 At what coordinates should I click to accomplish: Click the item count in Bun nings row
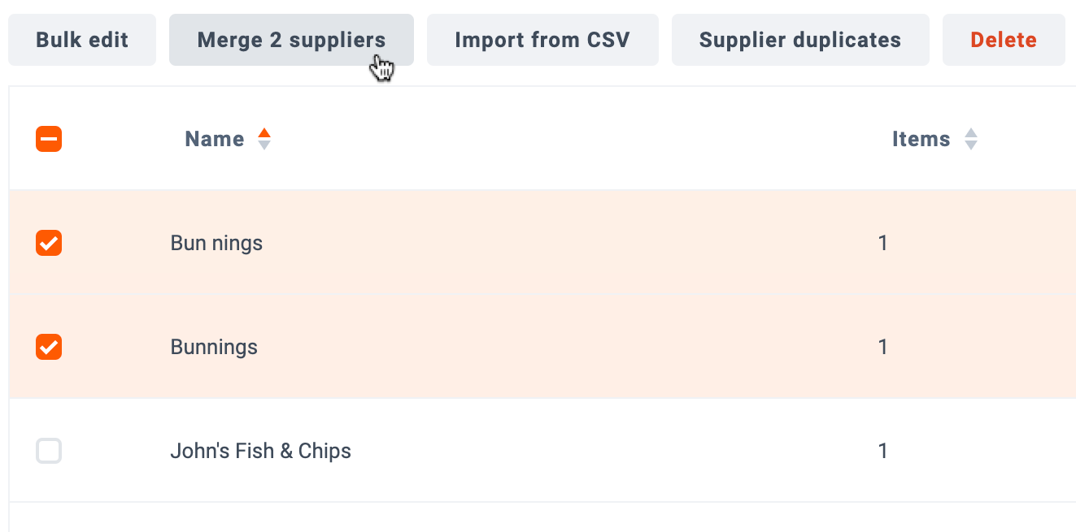(882, 243)
